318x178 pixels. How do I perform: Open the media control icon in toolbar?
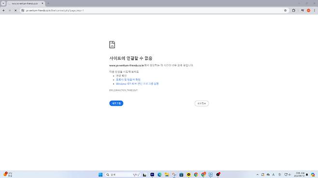(303, 10)
